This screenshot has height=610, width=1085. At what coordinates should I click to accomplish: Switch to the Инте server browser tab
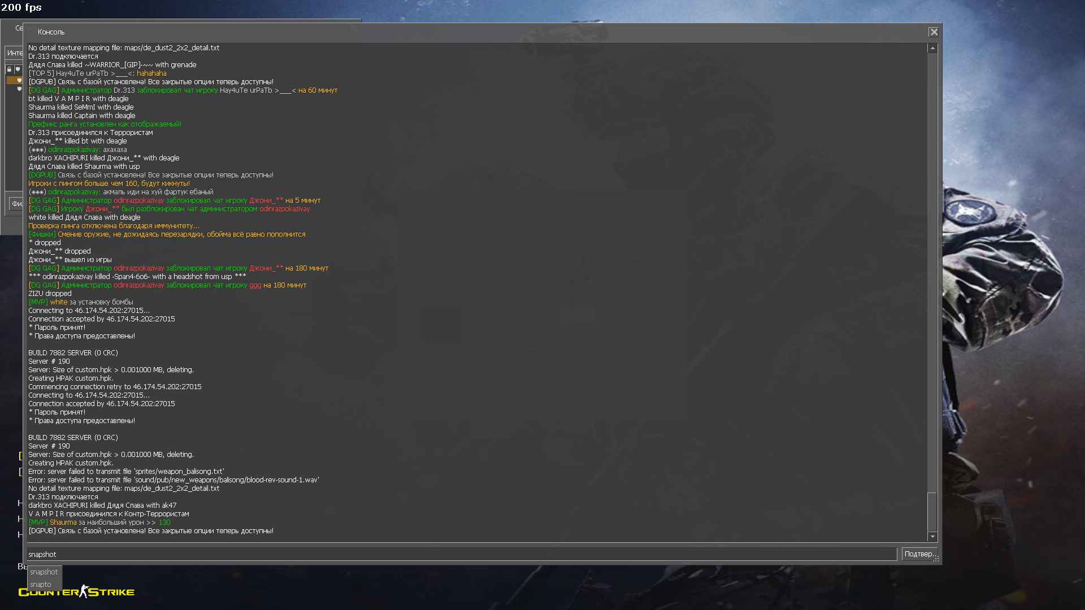(x=15, y=53)
